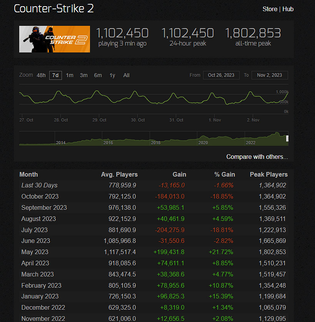Viewport: 315px width, 322px height.
Task: Click the right navigator handle on the mini chart
Action: (x=287, y=138)
